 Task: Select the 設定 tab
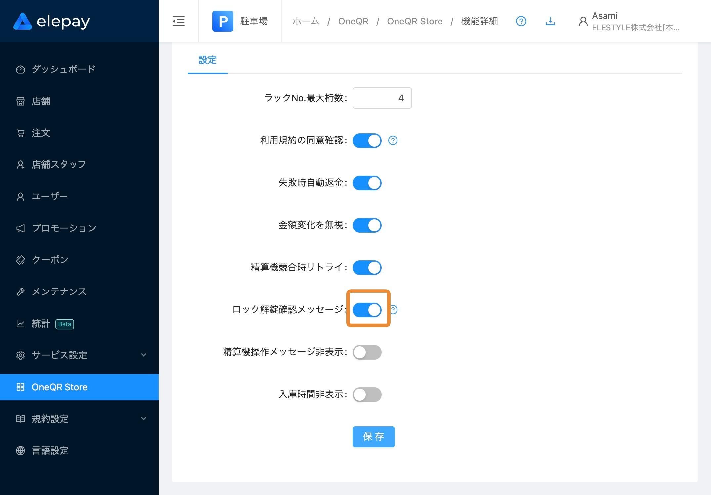(207, 60)
